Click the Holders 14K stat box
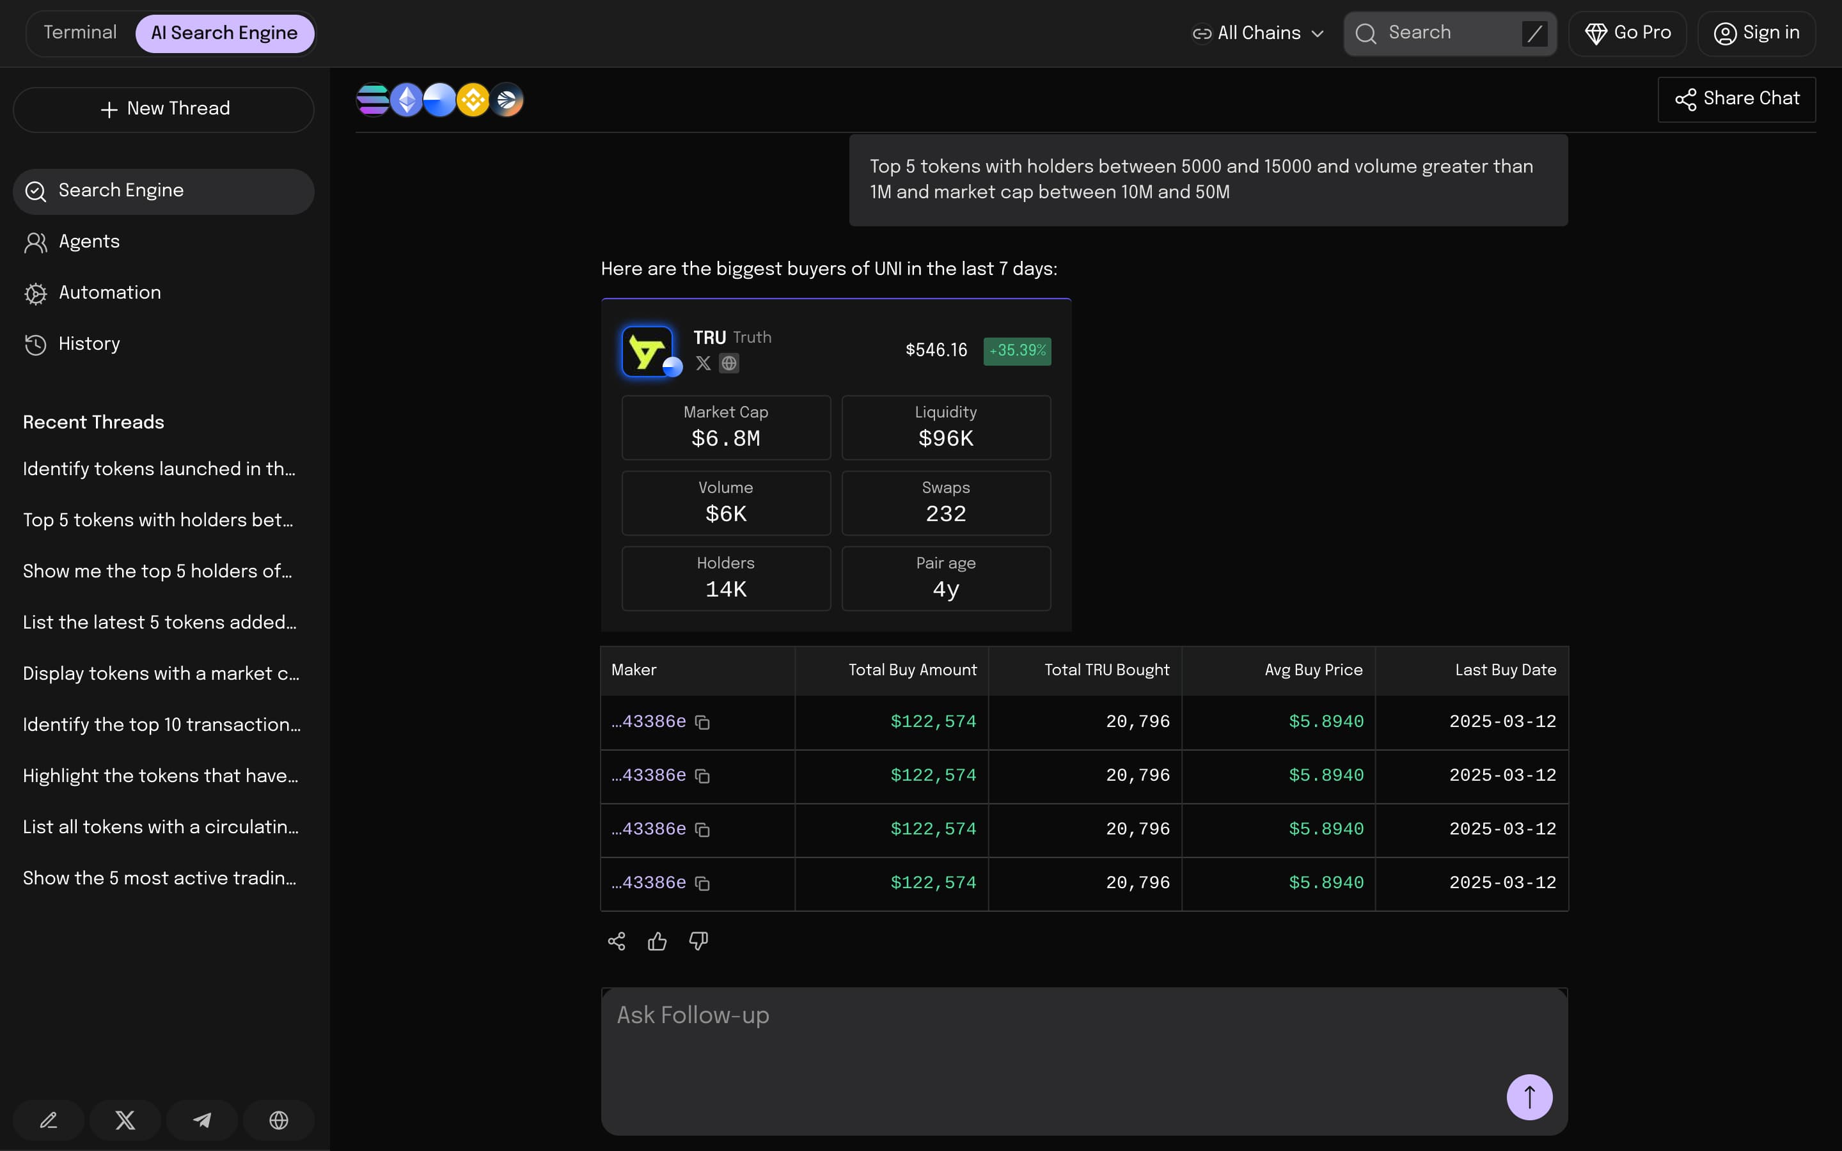 [x=725, y=578]
